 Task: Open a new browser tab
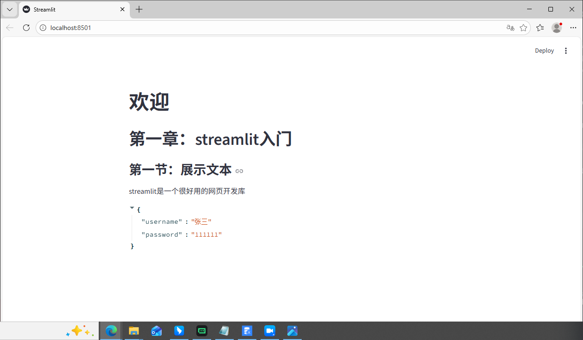point(139,9)
